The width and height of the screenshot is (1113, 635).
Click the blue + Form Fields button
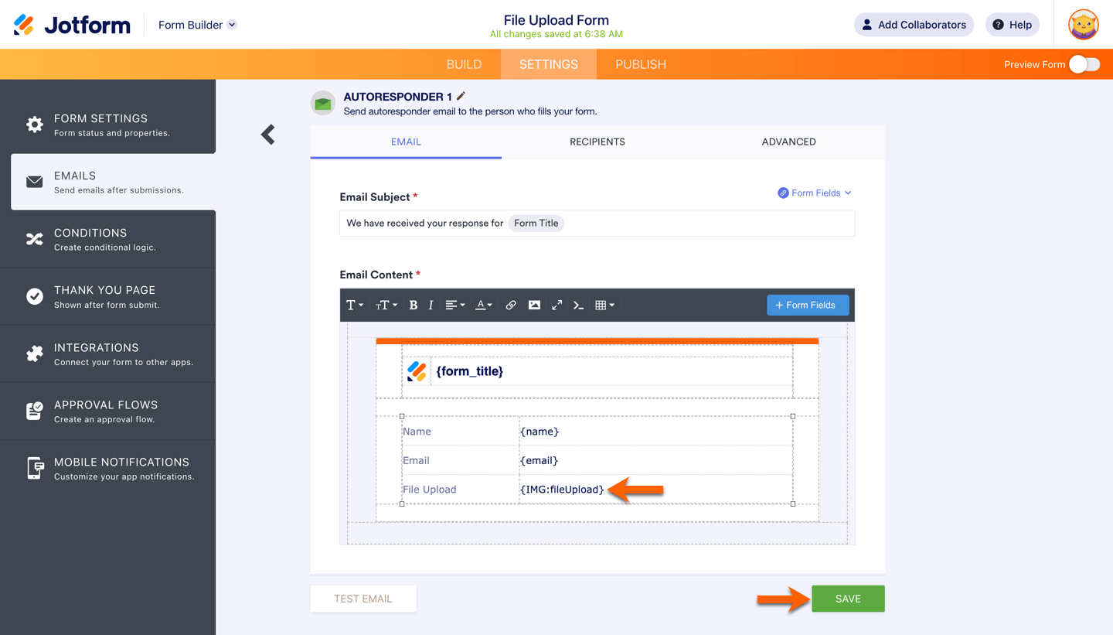click(808, 305)
